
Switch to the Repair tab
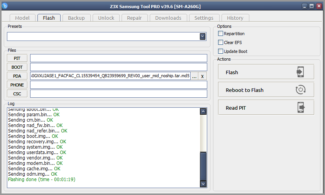(134, 18)
